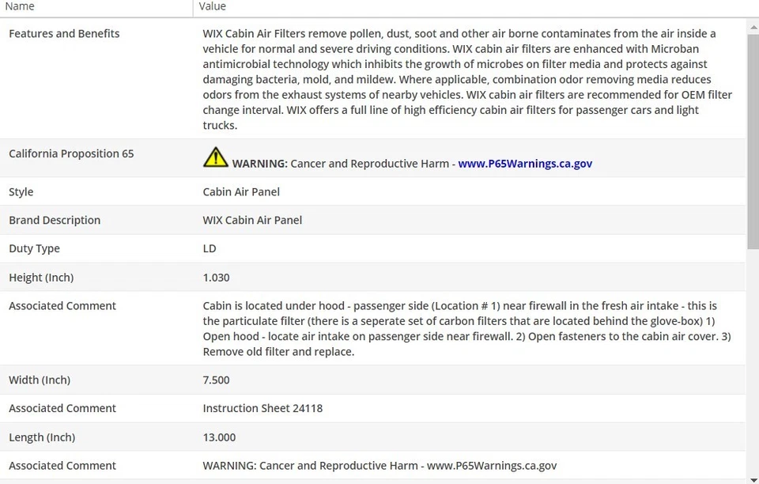
Task: Open the www.P65Warnings.ca.gov link
Action: click(x=525, y=164)
